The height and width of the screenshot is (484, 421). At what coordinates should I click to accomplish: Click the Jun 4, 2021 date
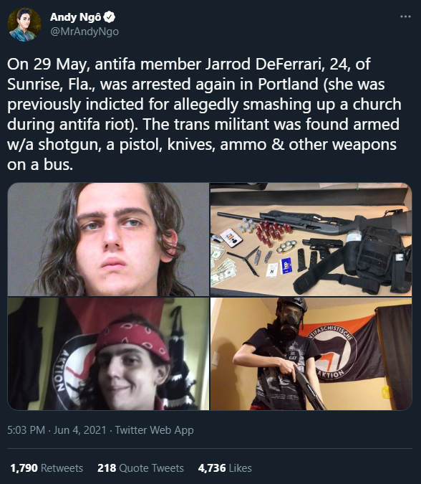coord(79,430)
